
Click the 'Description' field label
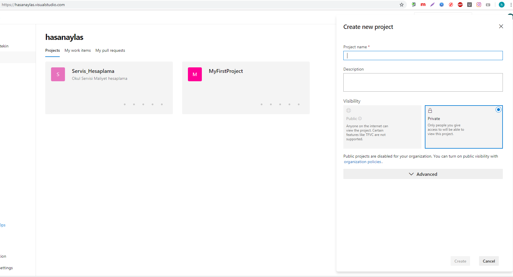pyautogui.click(x=354, y=69)
